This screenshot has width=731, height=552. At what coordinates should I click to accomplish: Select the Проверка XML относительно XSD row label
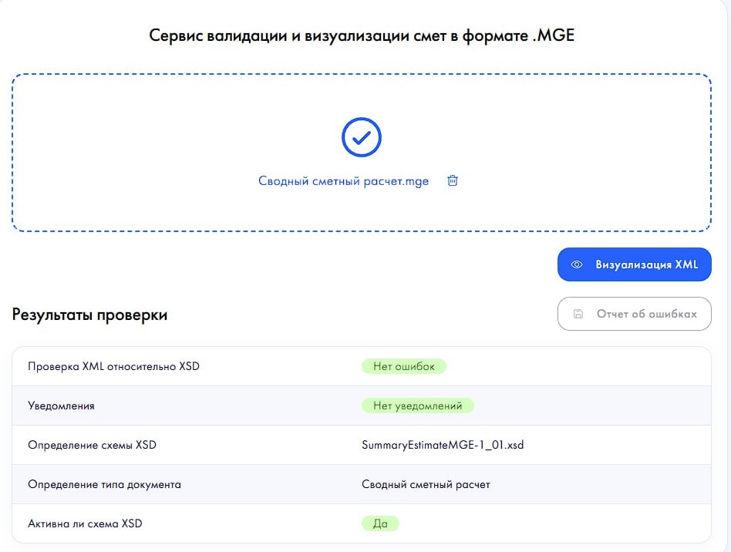[113, 366]
